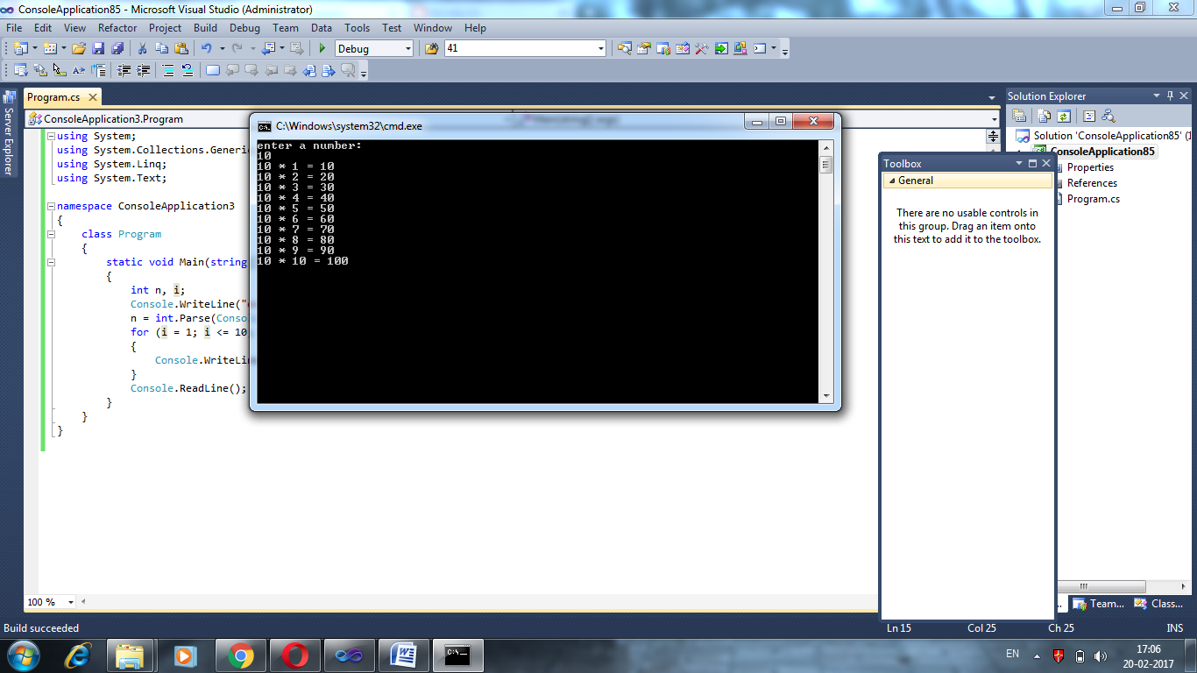
Task: Open the Server Explorer side tab
Action: click(x=9, y=133)
